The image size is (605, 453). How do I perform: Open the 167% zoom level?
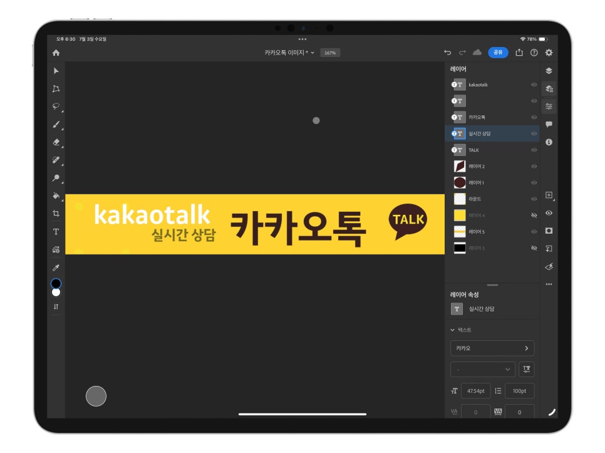(x=330, y=53)
